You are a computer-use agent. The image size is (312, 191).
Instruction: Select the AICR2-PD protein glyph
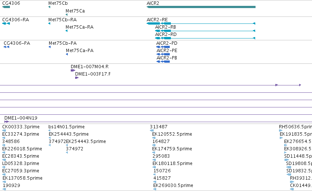(x=163, y=47)
